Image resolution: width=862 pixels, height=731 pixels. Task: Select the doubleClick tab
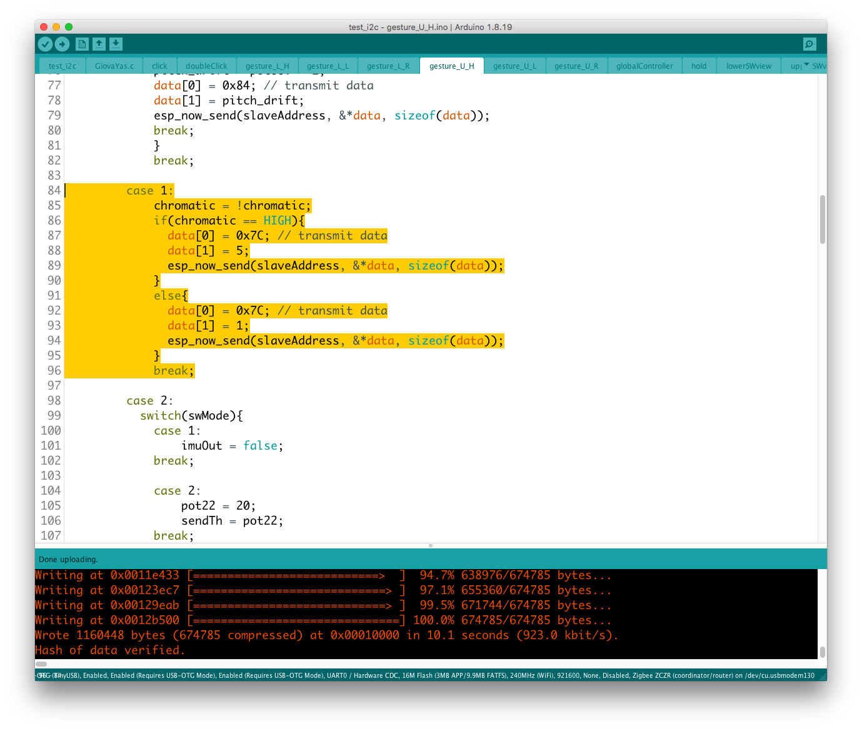pos(206,66)
